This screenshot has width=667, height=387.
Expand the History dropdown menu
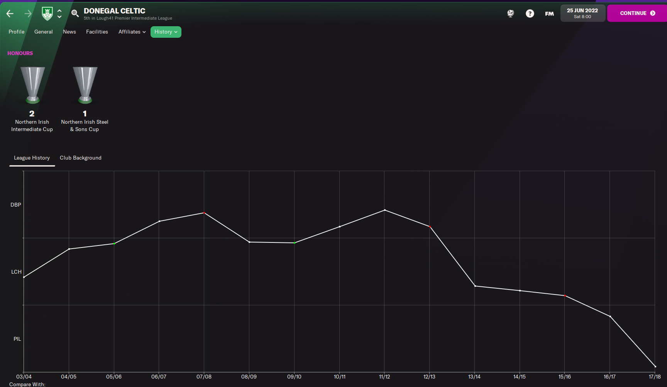point(166,32)
